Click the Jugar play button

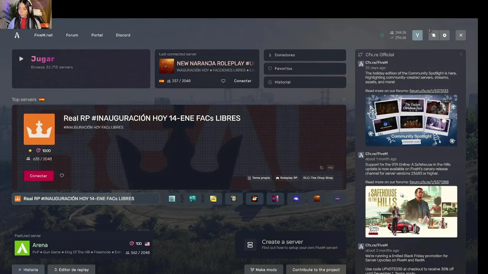[81, 69]
